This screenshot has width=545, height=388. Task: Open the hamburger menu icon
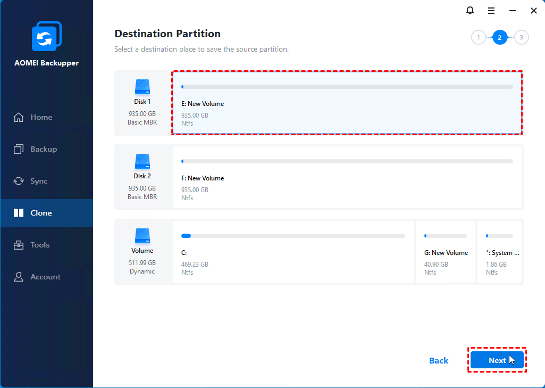(491, 11)
